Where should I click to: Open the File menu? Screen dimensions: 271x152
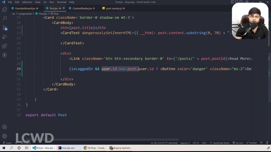point(10,2)
